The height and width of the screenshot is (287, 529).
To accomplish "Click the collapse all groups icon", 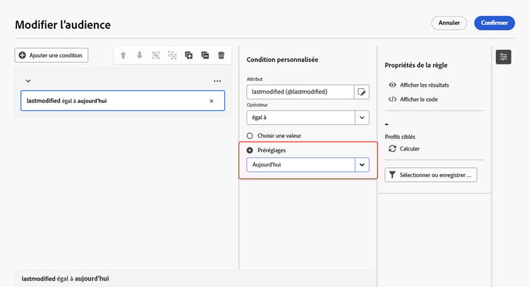I will tap(205, 55).
